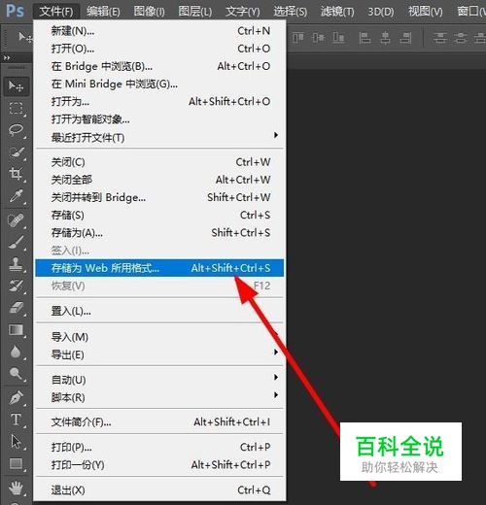This screenshot has height=505, width=486.
Task: Choose 在 Mini Bridge 中浏览(G)...
Action: pos(159,84)
